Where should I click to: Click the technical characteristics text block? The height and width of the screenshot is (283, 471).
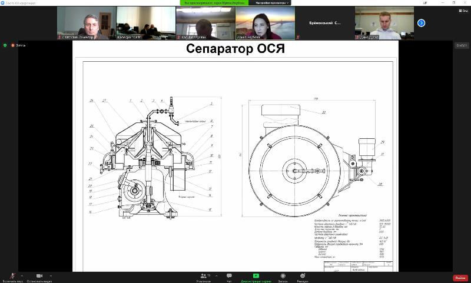(x=352, y=237)
